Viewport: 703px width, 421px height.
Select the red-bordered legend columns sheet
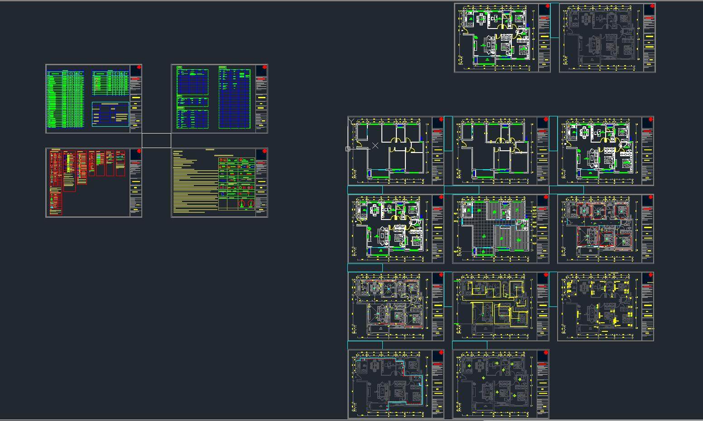pos(94,183)
